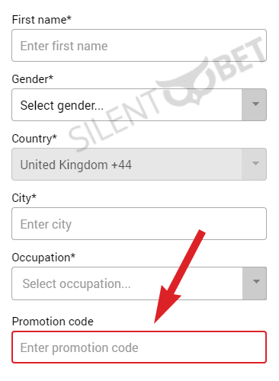Click the Enter promotion code field
The image size is (279, 381).
click(139, 347)
